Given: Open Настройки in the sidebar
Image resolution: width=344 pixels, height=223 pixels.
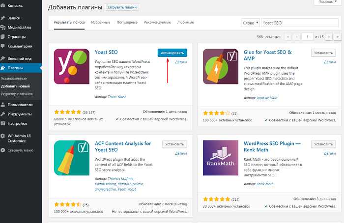Looking at the screenshot, I should pyautogui.click(x=17, y=123).
